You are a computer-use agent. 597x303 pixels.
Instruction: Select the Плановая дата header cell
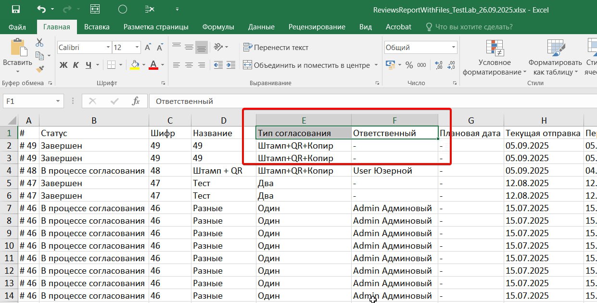point(471,133)
